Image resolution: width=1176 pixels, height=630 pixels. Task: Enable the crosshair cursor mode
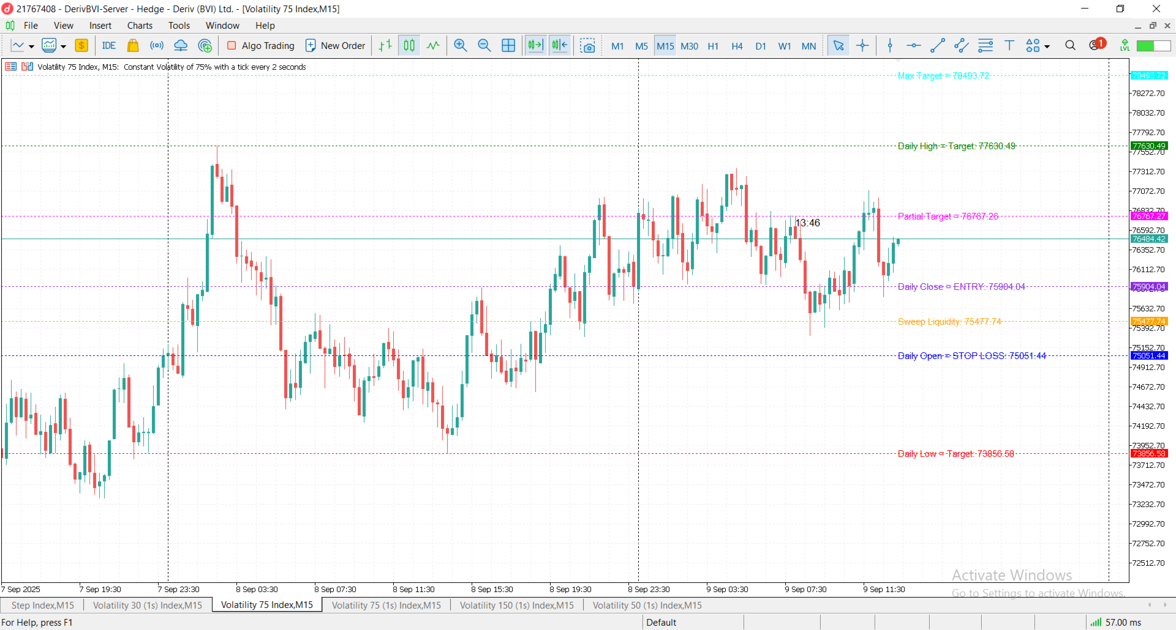862,46
